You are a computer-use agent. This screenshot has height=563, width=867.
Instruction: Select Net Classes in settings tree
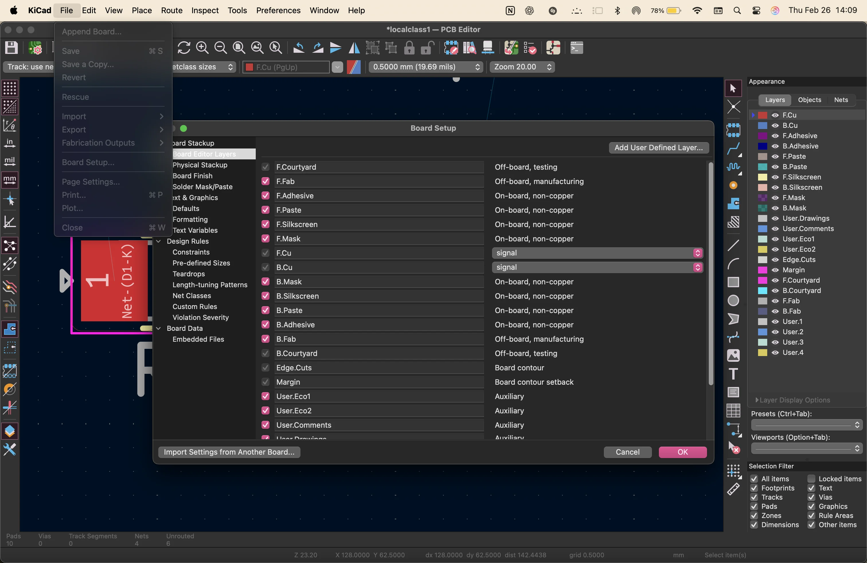click(192, 296)
